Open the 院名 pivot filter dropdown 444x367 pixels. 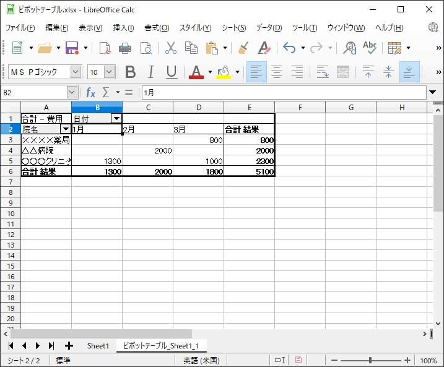[66, 129]
